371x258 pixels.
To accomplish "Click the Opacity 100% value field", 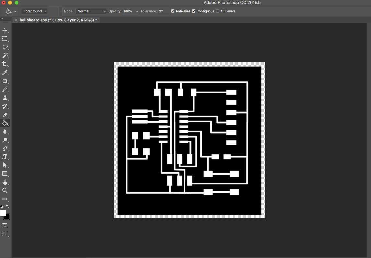I will [x=128, y=11].
